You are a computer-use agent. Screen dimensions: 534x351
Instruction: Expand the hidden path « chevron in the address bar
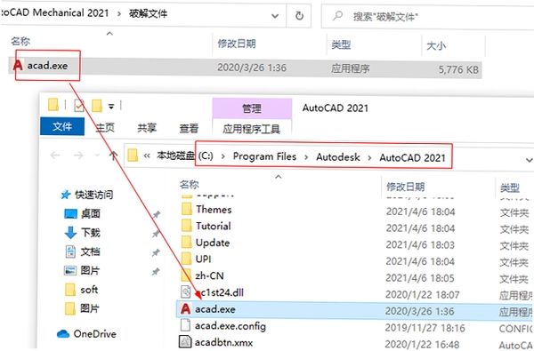pyautogui.click(x=147, y=156)
